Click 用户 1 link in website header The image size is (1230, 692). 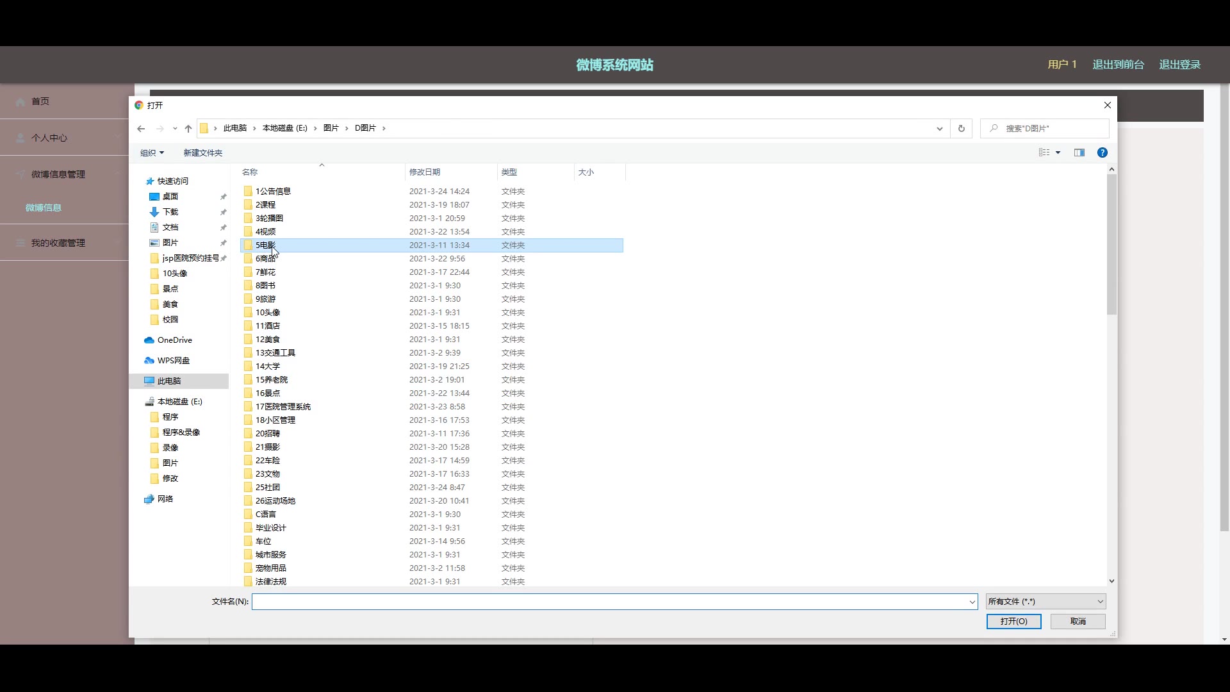[x=1062, y=65]
